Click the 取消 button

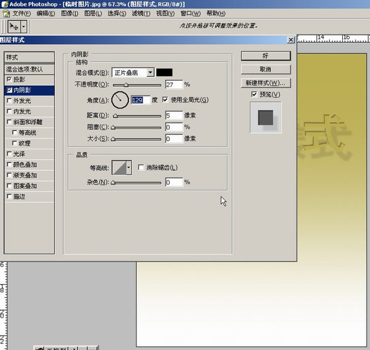265,69
